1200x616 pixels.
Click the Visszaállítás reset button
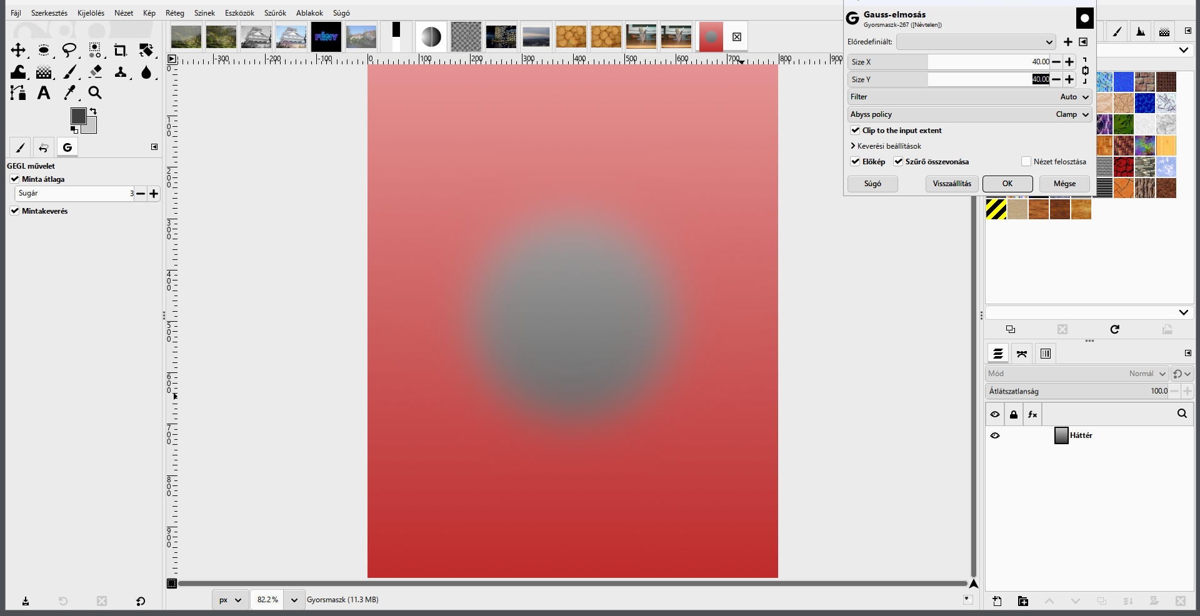(x=952, y=184)
